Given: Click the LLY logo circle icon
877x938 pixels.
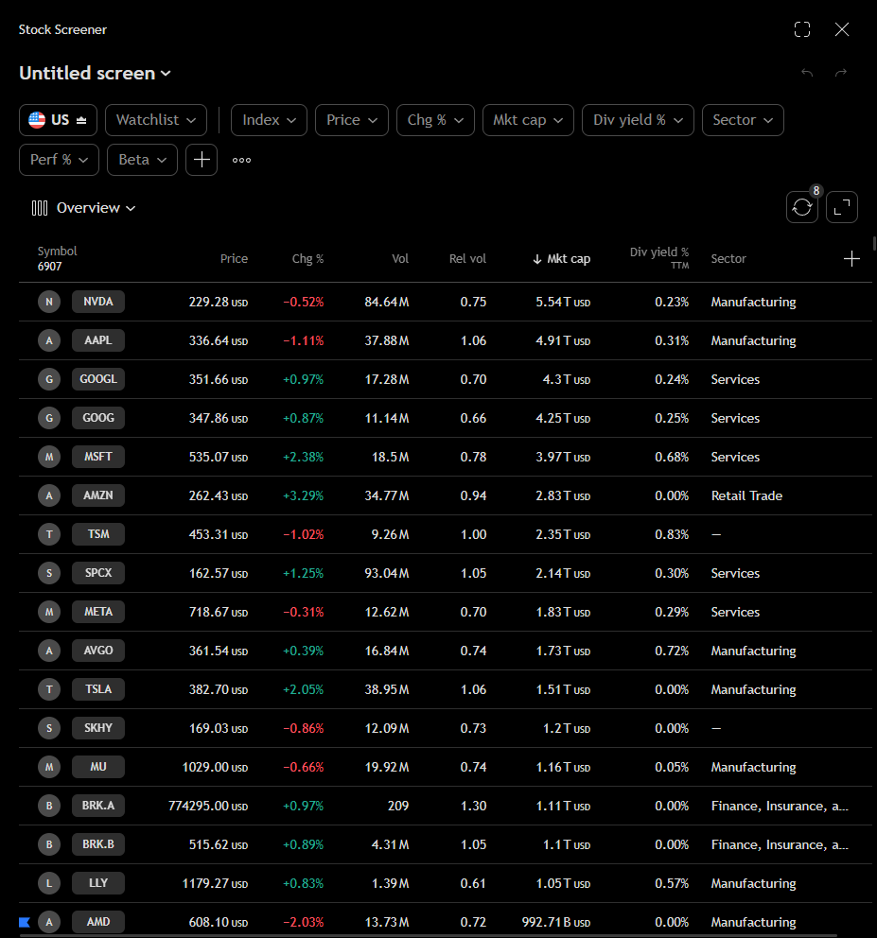Looking at the screenshot, I should (x=49, y=883).
